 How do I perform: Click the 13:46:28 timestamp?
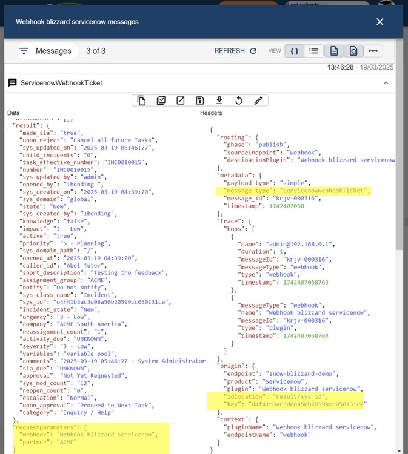(341, 67)
